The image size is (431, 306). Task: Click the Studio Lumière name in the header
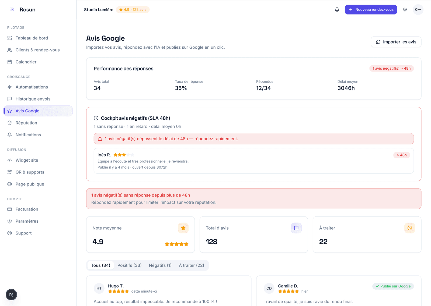99,10
